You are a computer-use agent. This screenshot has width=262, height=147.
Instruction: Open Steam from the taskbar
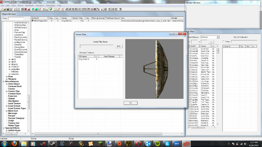pyautogui.click(x=52, y=143)
